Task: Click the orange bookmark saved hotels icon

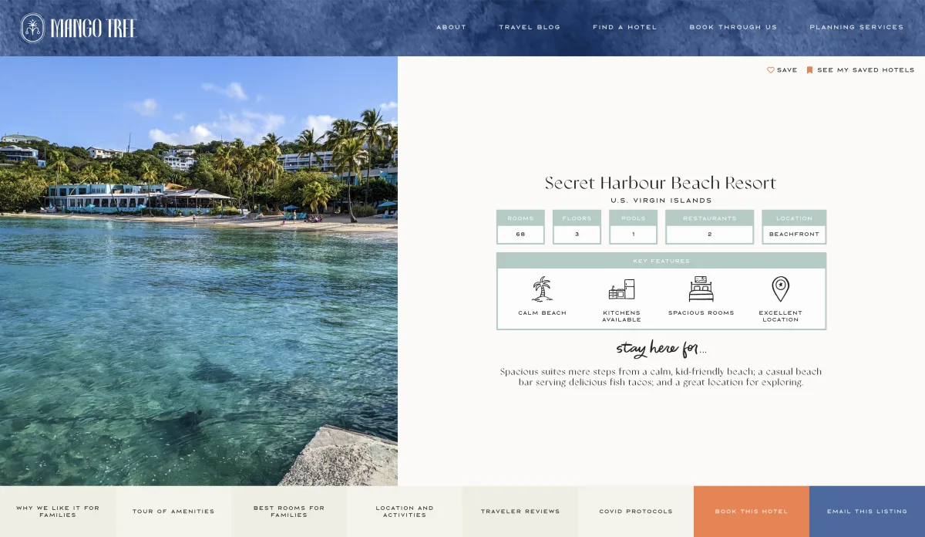Action: tap(810, 70)
